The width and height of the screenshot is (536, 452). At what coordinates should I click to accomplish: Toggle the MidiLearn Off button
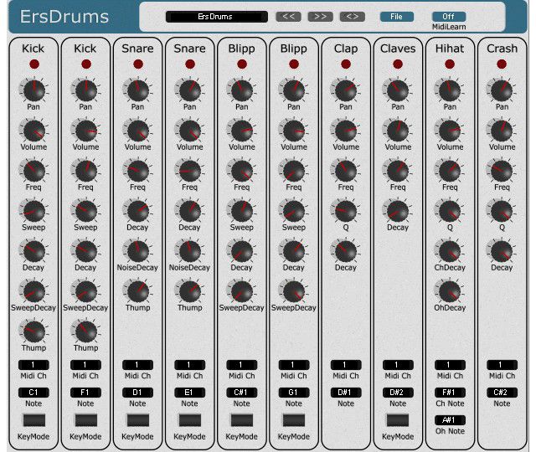[449, 17]
